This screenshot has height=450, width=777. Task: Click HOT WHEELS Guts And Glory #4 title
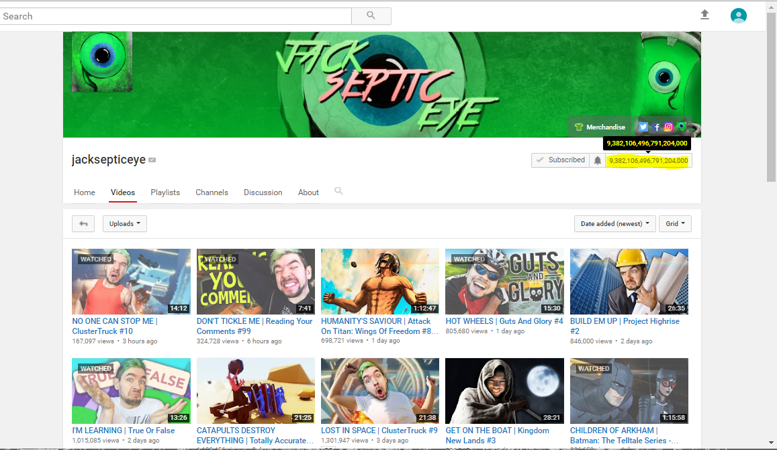coord(504,321)
